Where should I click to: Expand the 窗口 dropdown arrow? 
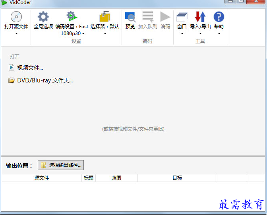pos(182,33)
